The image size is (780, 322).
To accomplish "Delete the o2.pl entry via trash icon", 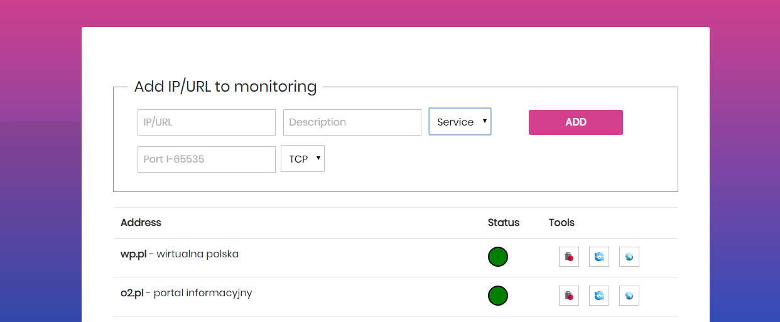I will coord(569,296).
